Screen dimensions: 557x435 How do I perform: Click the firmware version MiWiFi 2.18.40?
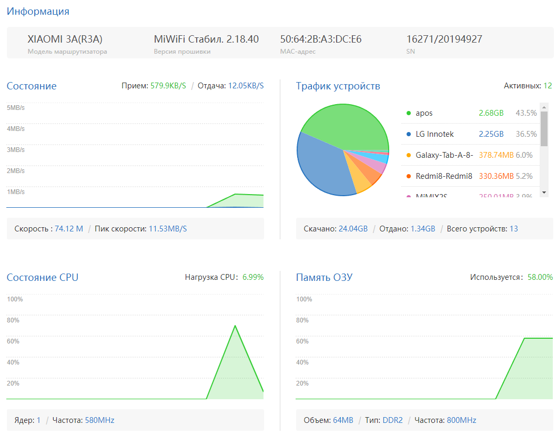pyautogui.click(x=206, y=39)
